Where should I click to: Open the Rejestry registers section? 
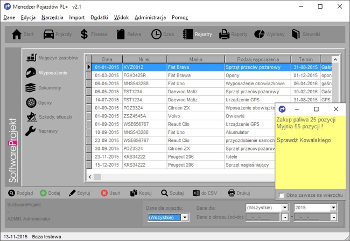click(x=197, y=35)
